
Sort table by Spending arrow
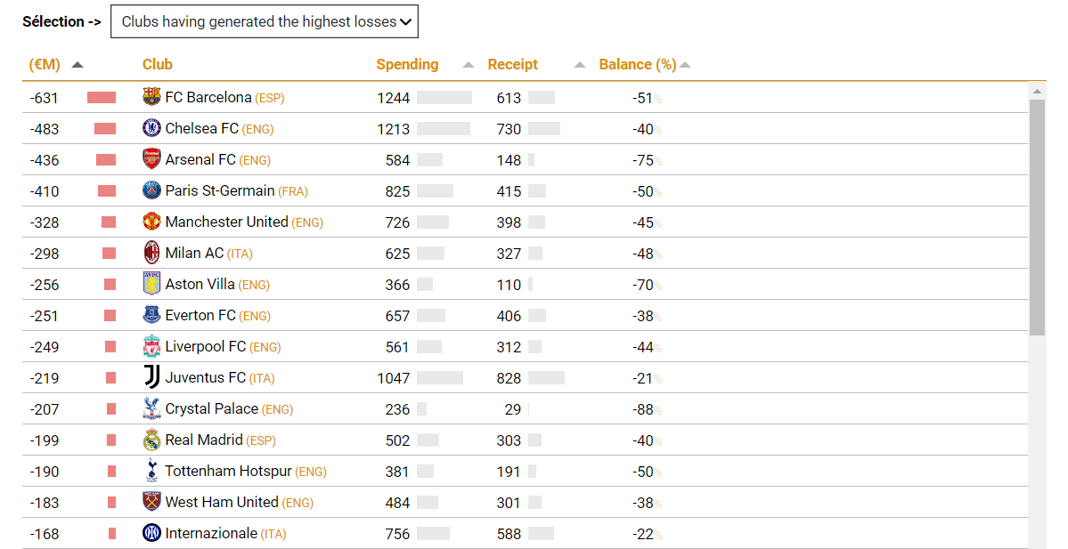pos(469,65)
